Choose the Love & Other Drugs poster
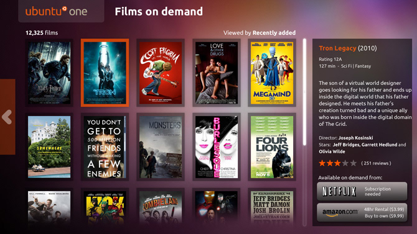This screenshot has height=234, width=417. tap(217, 73)
